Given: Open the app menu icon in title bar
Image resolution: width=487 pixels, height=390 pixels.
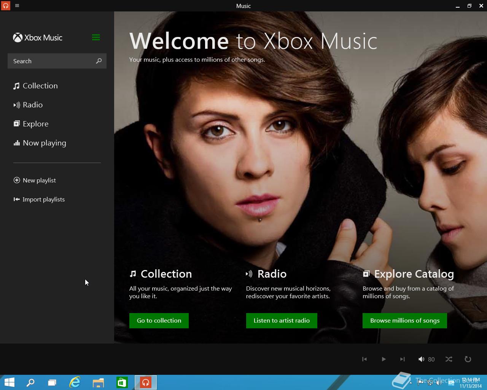Looking at the screenshot, I should pos(17,6).
